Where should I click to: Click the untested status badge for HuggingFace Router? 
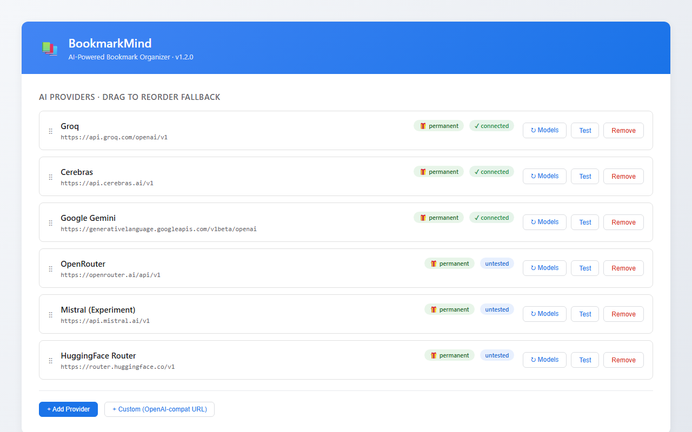point(497,355)
